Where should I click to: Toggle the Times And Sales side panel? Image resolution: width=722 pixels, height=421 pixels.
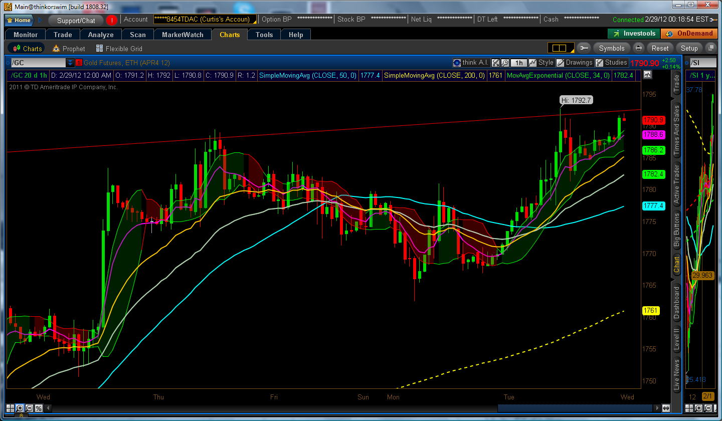[676, 129]
